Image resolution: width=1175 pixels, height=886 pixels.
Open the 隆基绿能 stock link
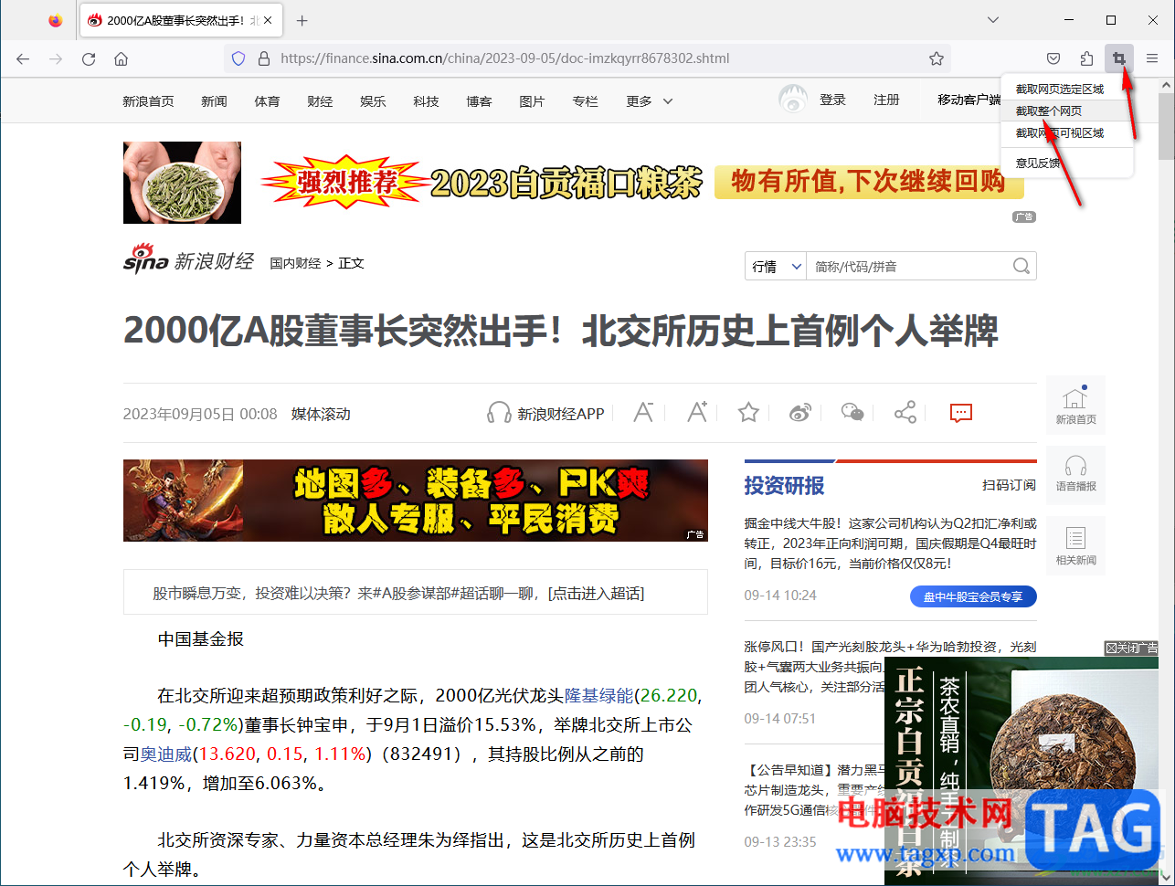598,696
